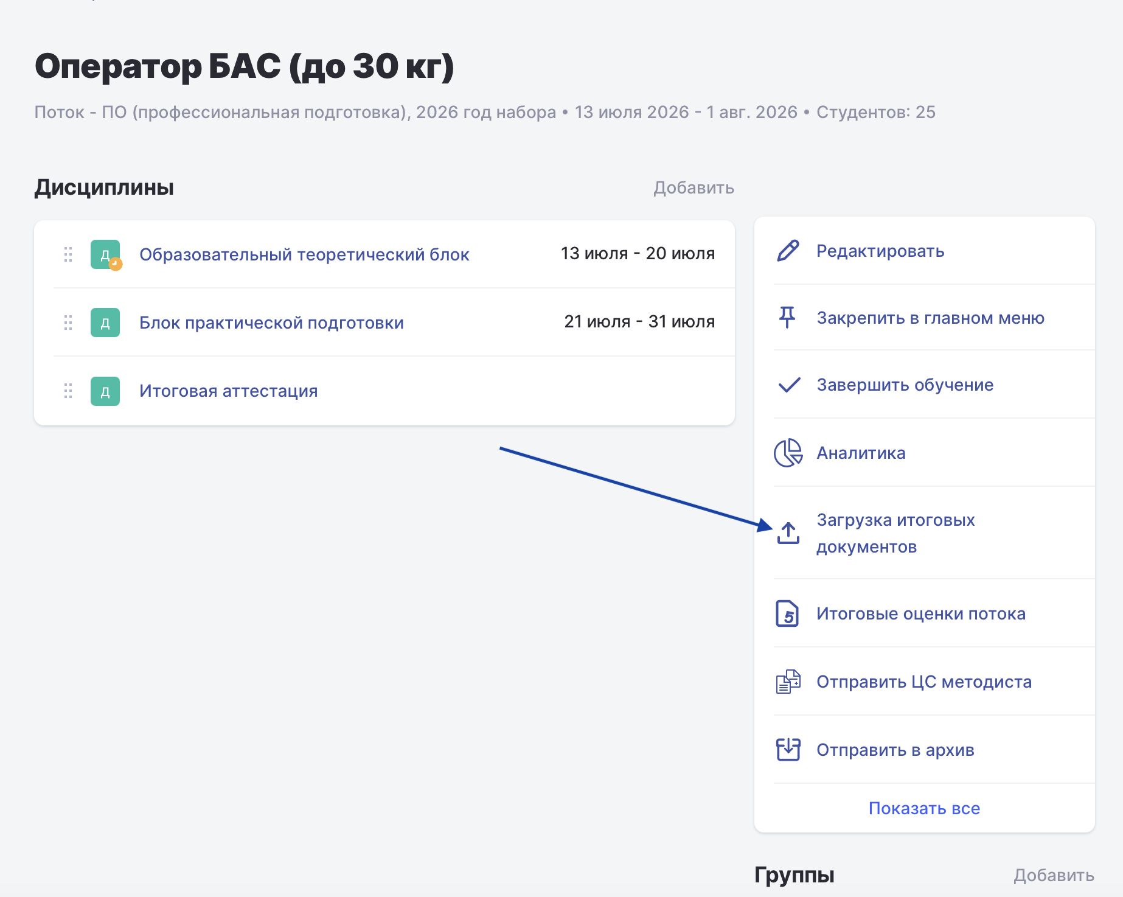Click Добавить next to Дисциплины
The height and width of the screenshot is (897, 1123).
[694, 187]
